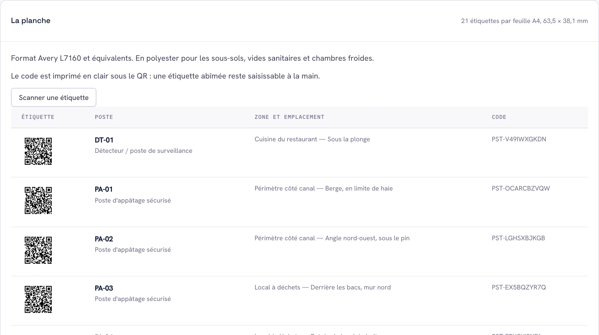Select code PST-V49IWXGKDN
599x335 pixels.
[x=519, y=139]
